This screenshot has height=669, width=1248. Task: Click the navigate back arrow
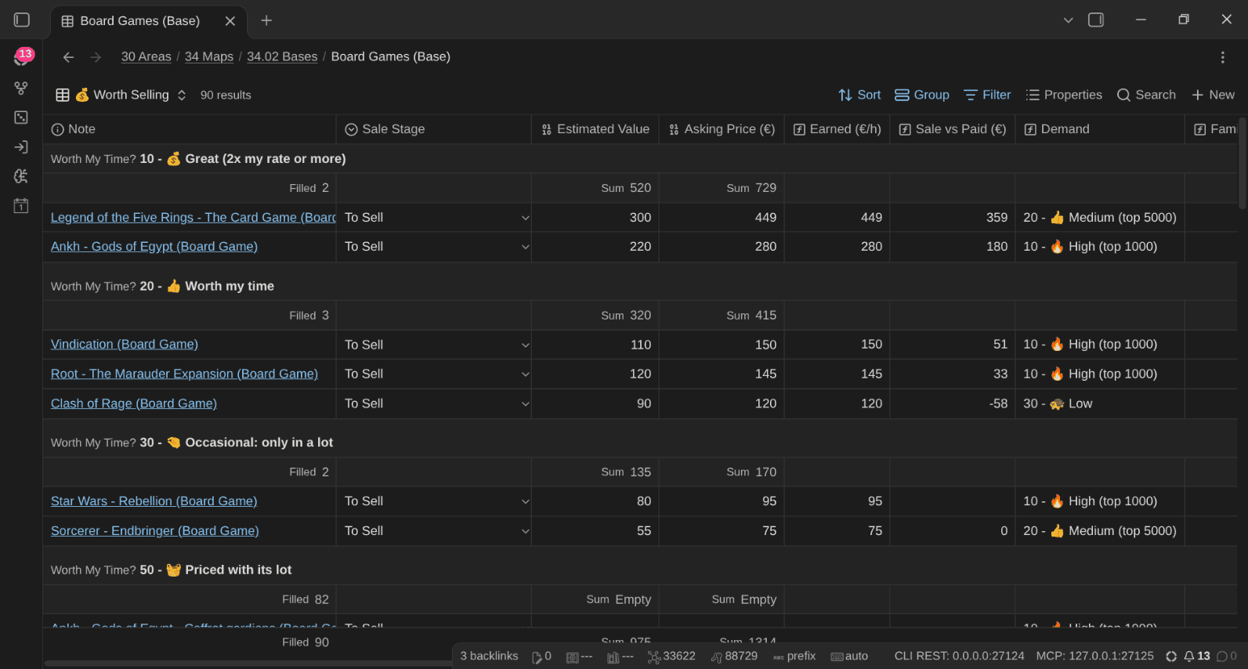pyautogui.click(x=68, y=57)
